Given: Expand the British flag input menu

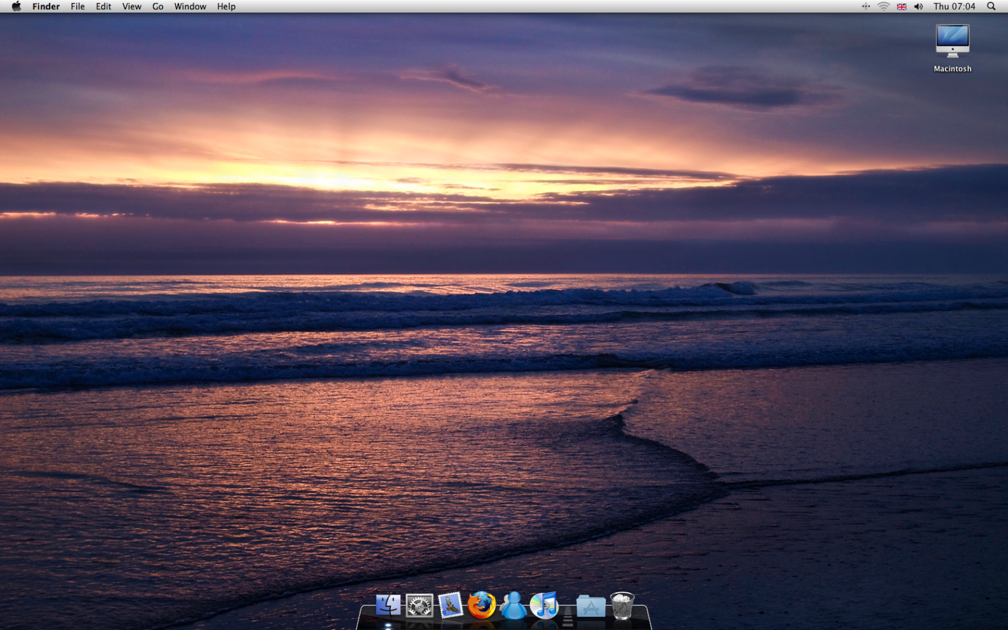Looking at the screenshot, I should point(902,6).
